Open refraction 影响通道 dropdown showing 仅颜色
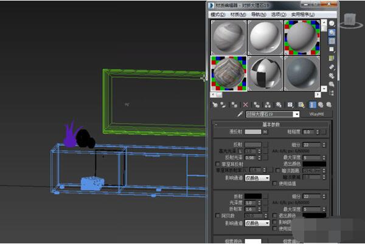The width and height of the screenshot is (365, 244). coord(257,223)
